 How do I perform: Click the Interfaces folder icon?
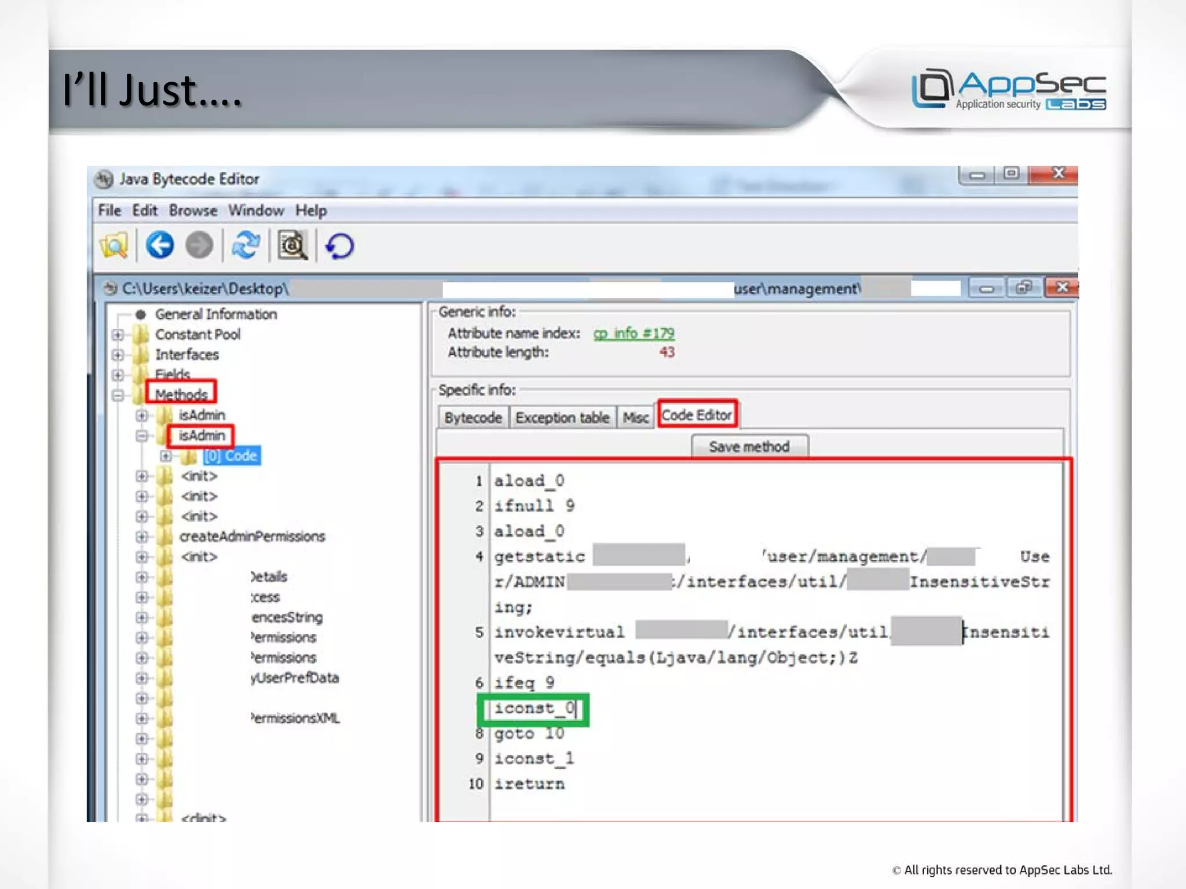click(141, 355)
